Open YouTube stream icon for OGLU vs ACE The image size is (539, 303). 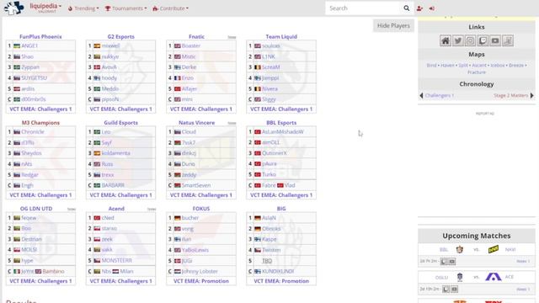[x=454, y=290]
